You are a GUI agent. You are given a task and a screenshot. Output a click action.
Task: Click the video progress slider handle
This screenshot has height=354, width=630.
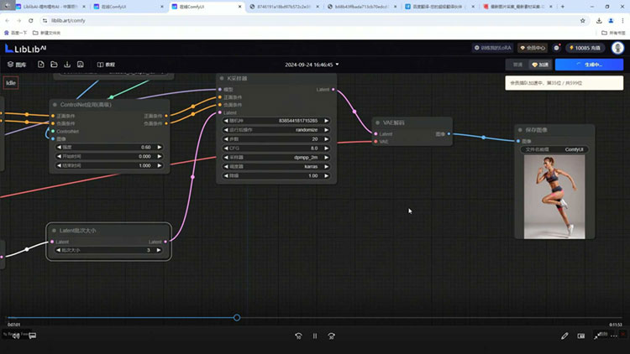click(237, 317)
